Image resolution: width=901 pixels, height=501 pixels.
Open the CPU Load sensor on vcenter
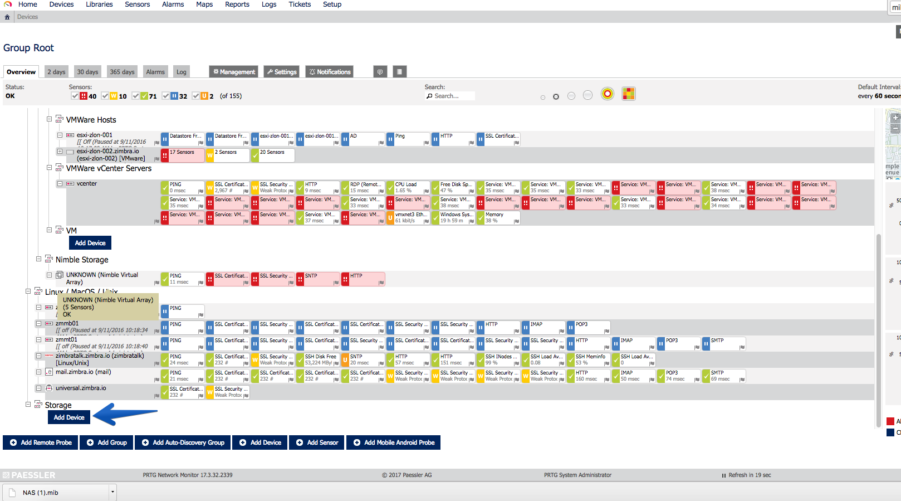pos(409,188)
